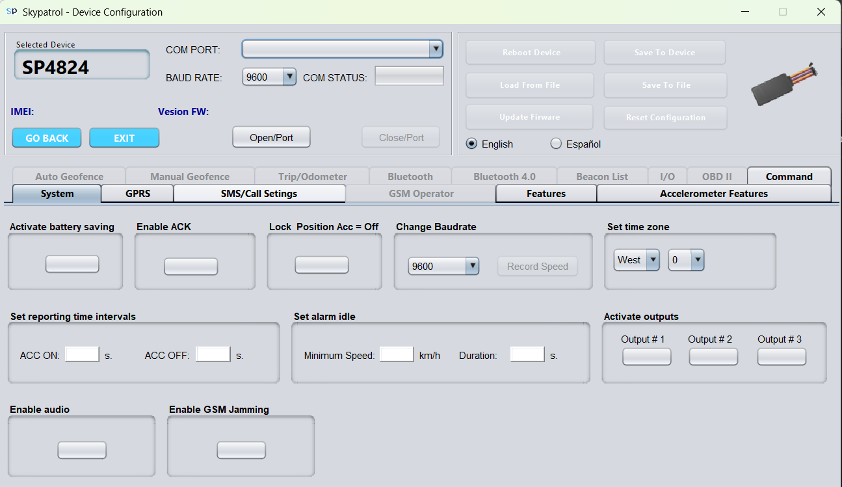Open the COM PORT dropdown
Image resolution: width=842 pixels, height=487 pixels.
click(343, 49)
